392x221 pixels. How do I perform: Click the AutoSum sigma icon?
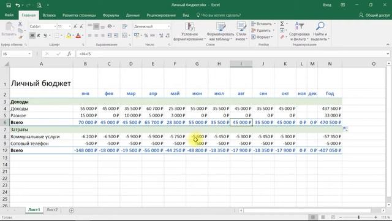click(x=282, y=23)
